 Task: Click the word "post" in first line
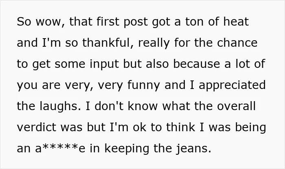[x=136, y=22]
